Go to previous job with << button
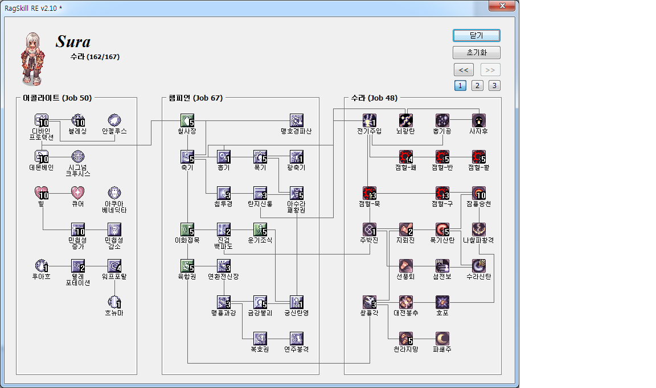The image size is (656, 388). pos(464,70)
